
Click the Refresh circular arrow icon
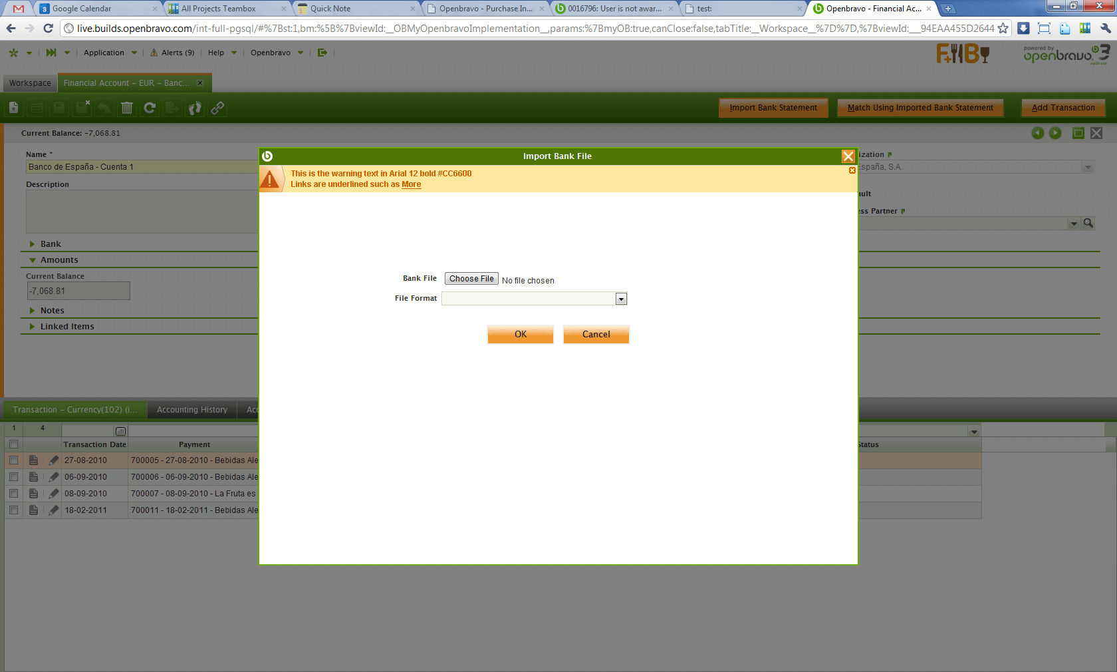pos(150,108)
